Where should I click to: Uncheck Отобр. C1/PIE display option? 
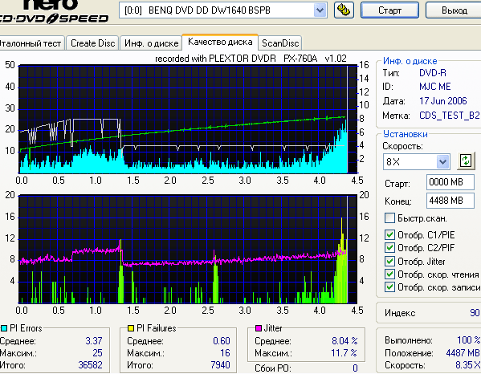(x=389, y=234)
